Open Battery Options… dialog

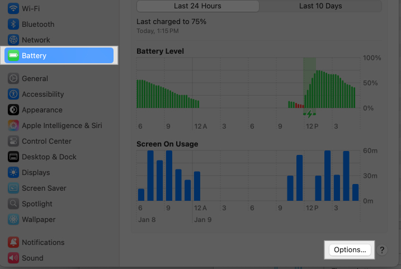coord(350,250)
